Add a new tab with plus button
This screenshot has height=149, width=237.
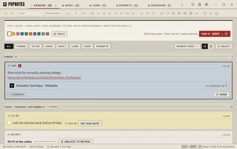[182, 5]
